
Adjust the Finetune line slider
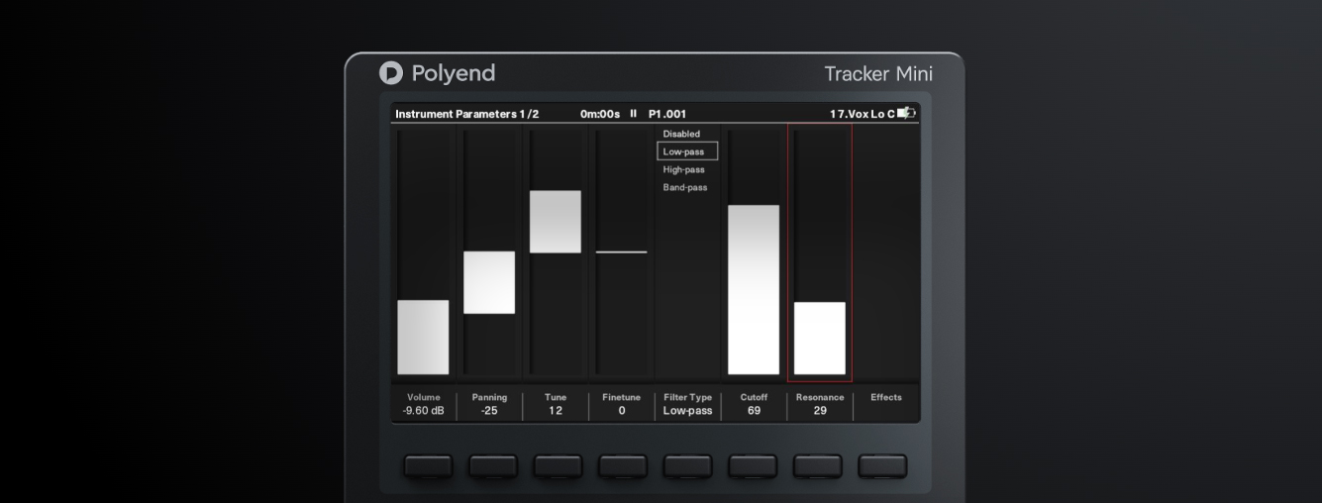coord(621,251)
